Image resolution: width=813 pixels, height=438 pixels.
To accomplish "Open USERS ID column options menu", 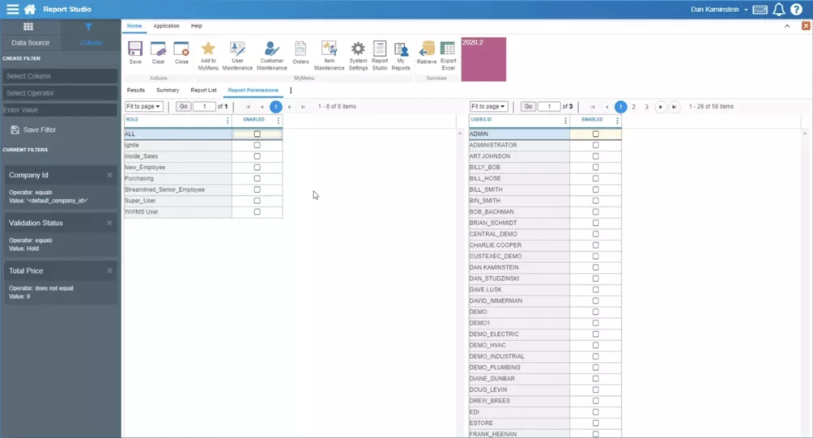I will coord(565,121).
